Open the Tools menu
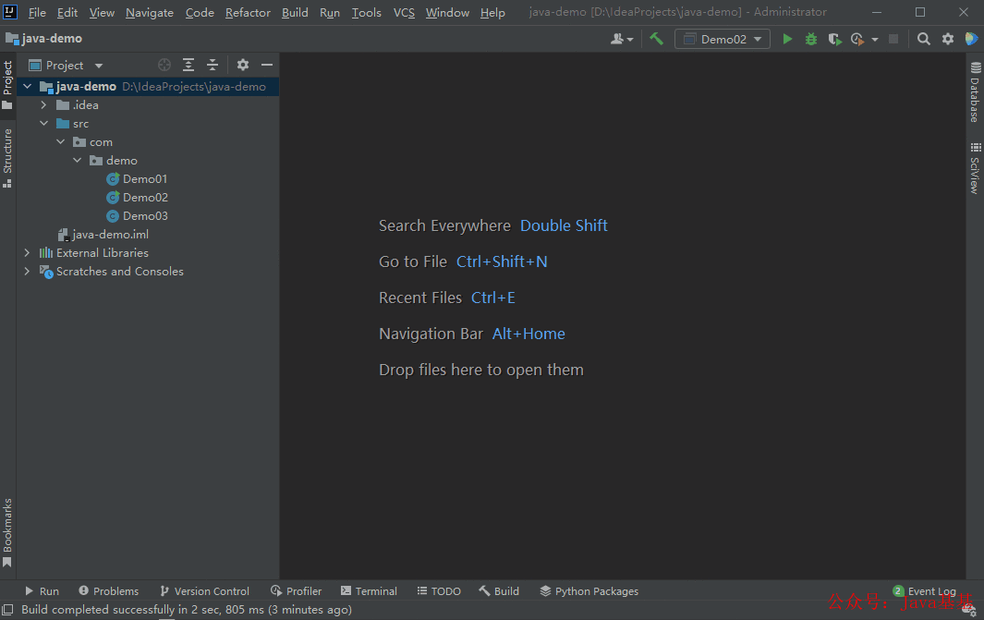This screenshot has height=620, width=984. 367,13
